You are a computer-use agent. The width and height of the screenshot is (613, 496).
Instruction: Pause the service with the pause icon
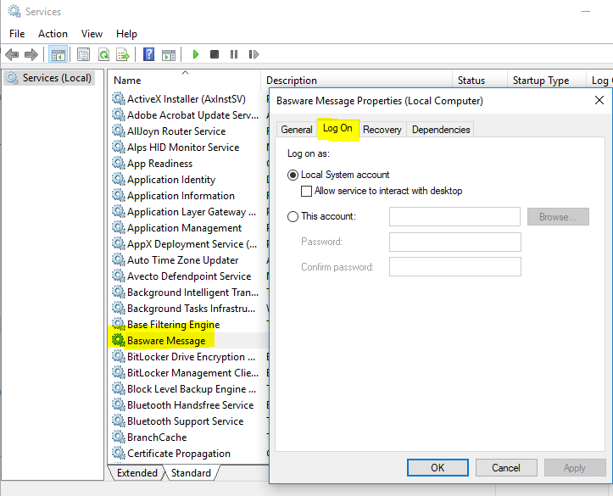[x=234, y=54]
